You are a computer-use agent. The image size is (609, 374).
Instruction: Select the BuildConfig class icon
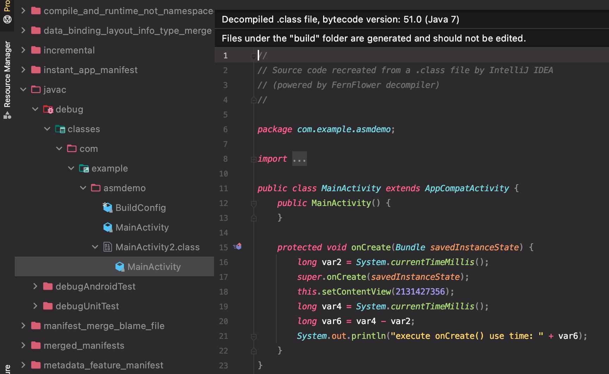tap(107, 207)
